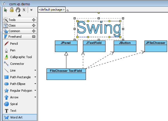Select the Connector tool
Viewport: 168px width, 121px height.
click(20, 64)
